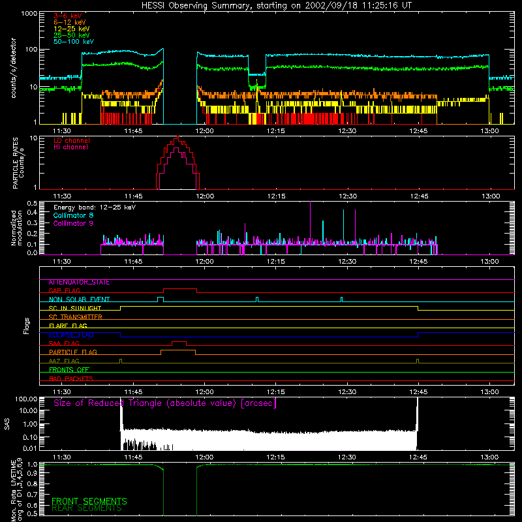This screenshot has width=522, height=522.
Task: Click the 'Flags' vertical axis label
Action: point(26,326)
